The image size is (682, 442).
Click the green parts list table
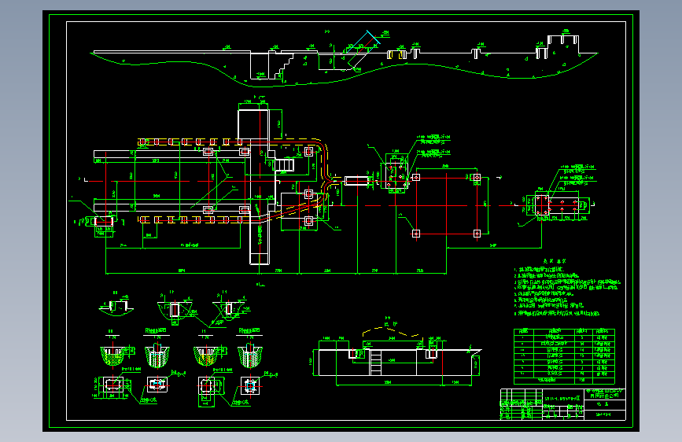point(564,356)
